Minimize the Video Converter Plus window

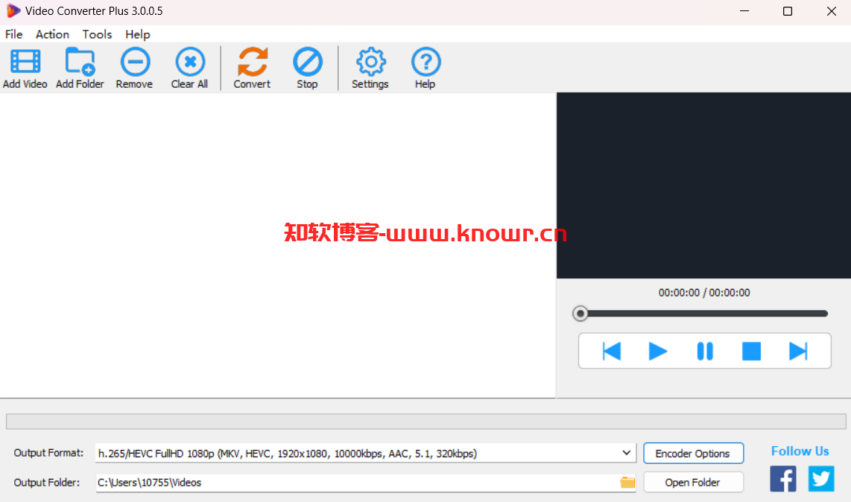point(744,11)
